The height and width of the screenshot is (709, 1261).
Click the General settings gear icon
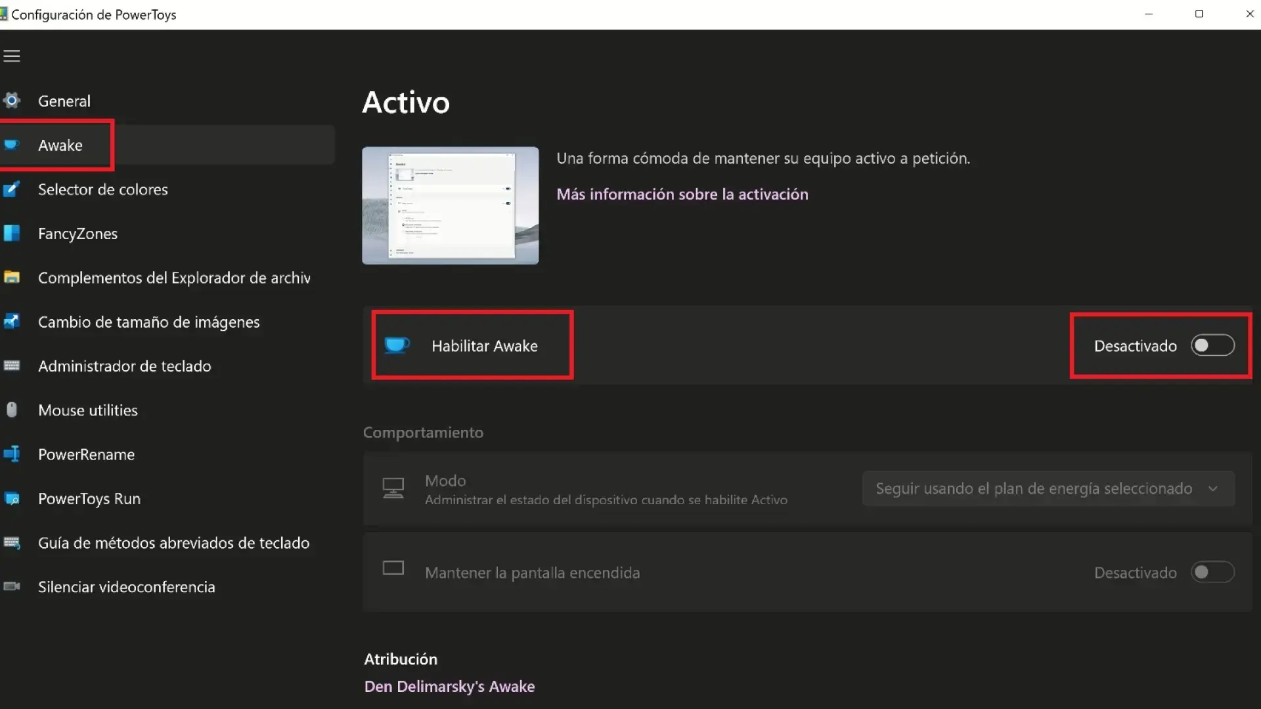click(12, 100)
